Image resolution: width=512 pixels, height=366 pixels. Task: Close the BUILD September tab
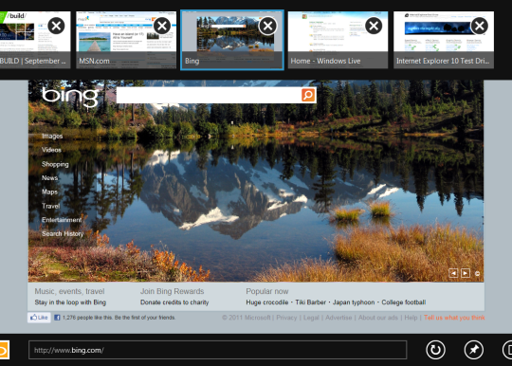pyautogui.click(x=56, y=26)
